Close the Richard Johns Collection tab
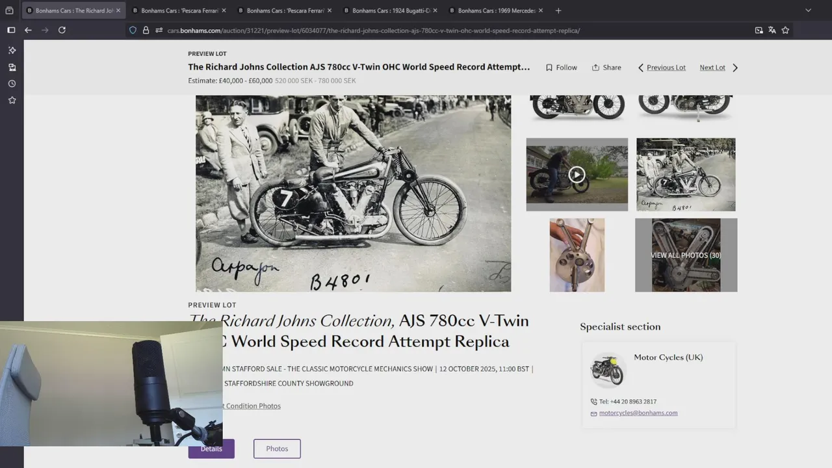The height and width of the screenshot is (468, 832). pos(118,10)
